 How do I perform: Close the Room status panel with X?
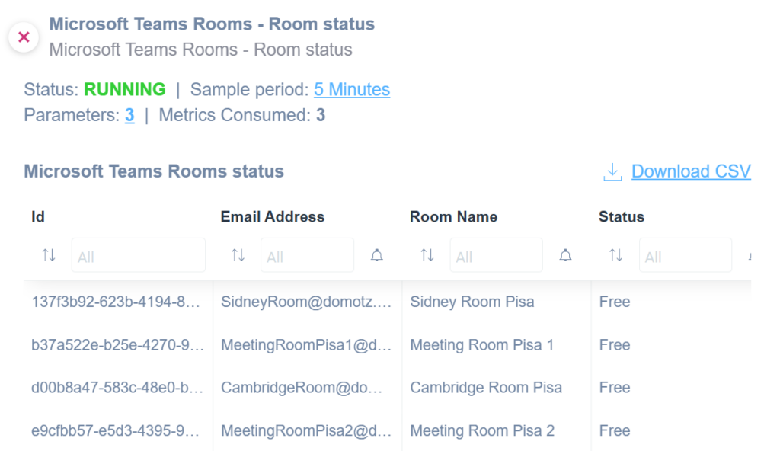[x=24, y=37]
